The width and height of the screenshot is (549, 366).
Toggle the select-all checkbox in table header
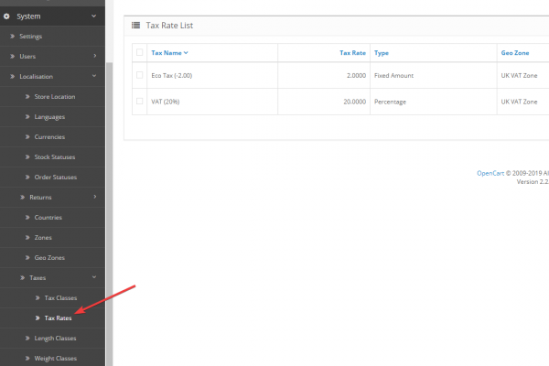point(139,53)
